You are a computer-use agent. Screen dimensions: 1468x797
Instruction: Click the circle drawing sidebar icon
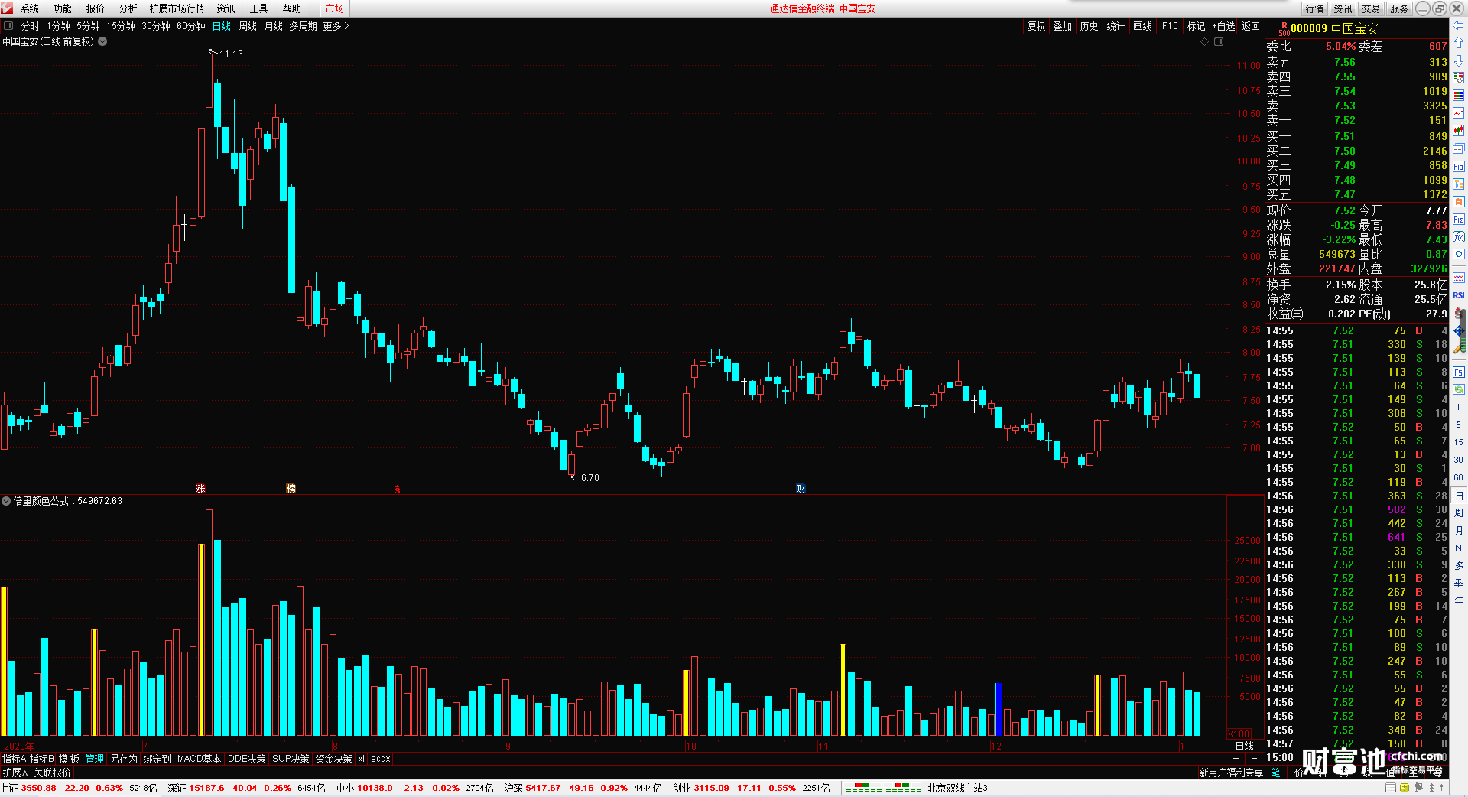[1459, 255]
